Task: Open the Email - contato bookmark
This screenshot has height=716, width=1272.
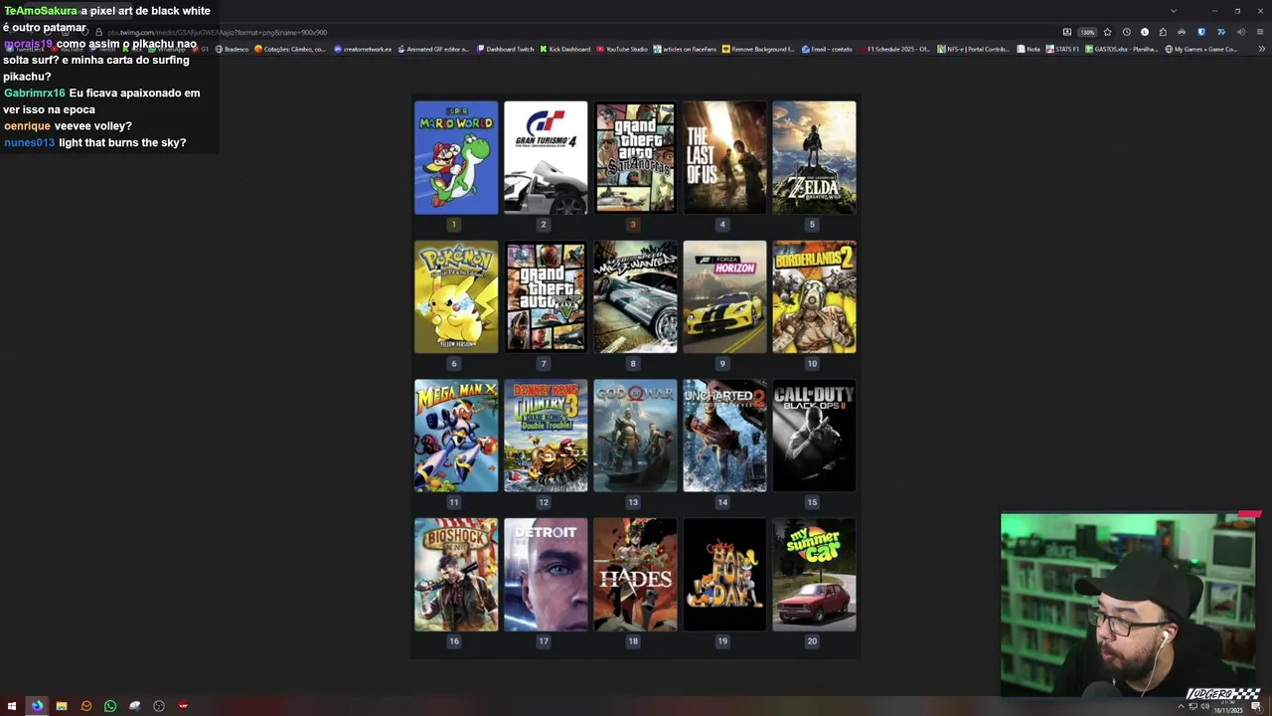Action: coord(827,49)
